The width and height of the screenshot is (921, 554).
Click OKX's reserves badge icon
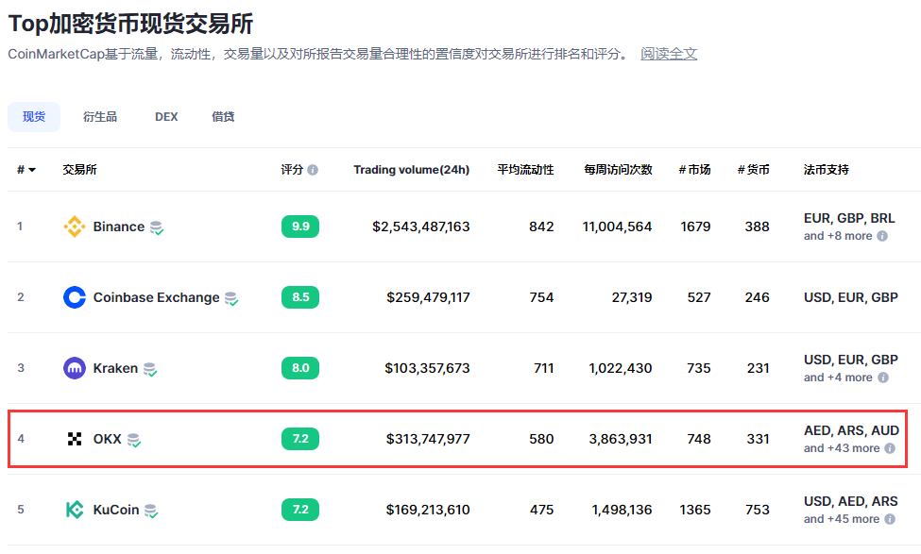(134, 440)
